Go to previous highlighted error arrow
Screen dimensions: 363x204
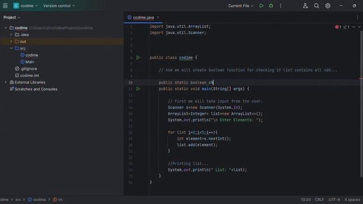[x=353, y=27]
